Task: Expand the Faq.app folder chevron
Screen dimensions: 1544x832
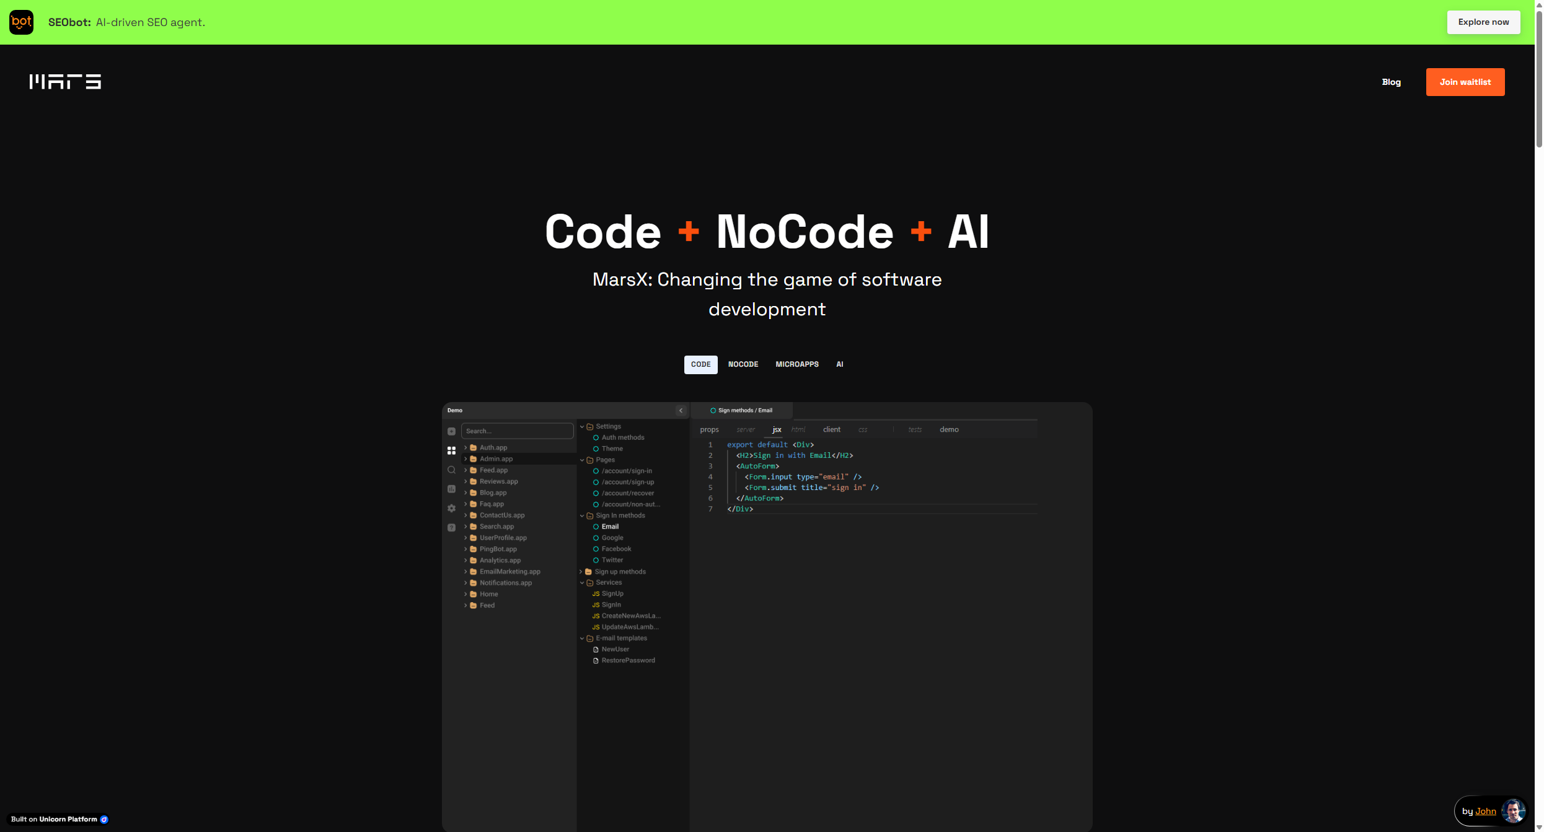Action: tap(465, 504)
